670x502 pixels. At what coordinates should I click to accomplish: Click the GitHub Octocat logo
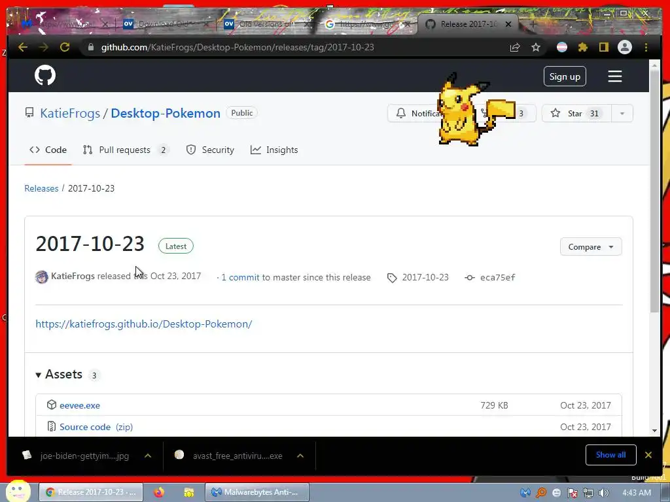(45, 76)
